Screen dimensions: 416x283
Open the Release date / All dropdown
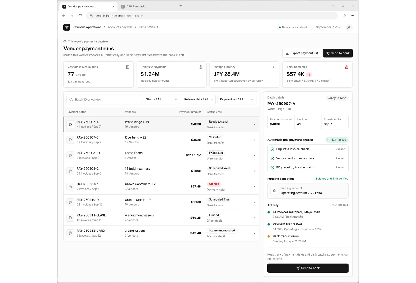(198, 99)
